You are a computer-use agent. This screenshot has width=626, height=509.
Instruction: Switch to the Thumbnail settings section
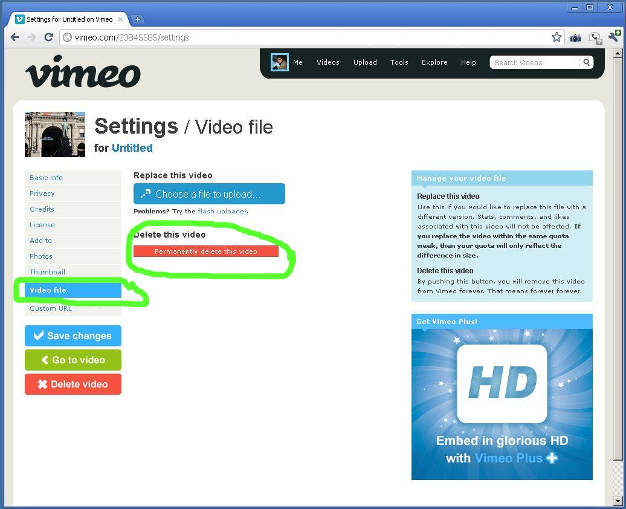47,272
